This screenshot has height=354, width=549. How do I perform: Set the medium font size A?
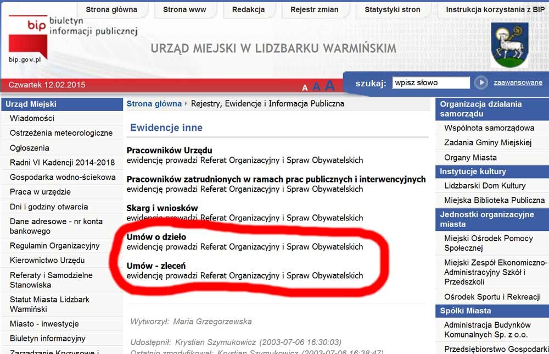tap(316, 86)
